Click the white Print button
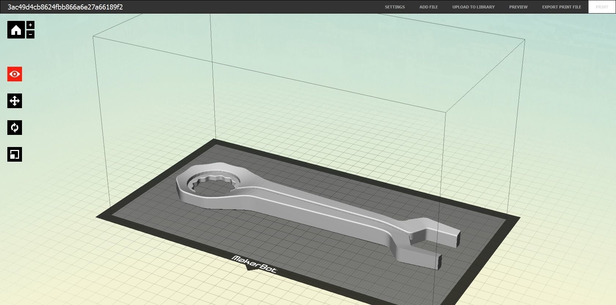 (602, 7)
